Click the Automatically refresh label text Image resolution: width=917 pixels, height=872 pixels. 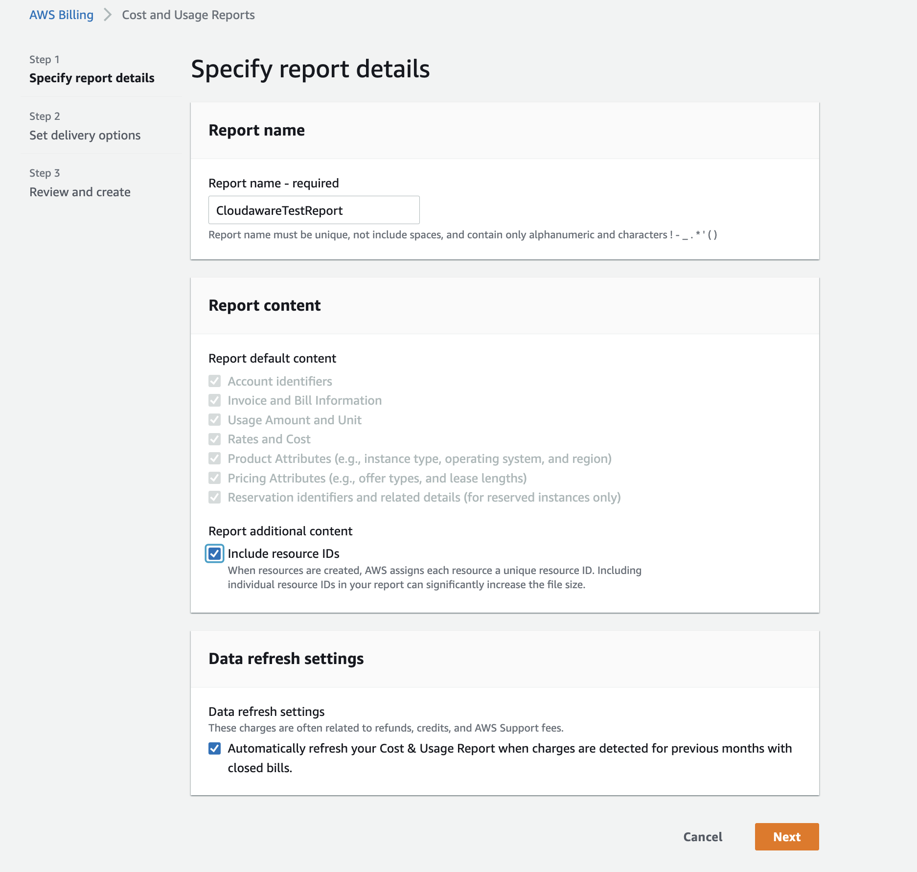(x=509, y=749)
